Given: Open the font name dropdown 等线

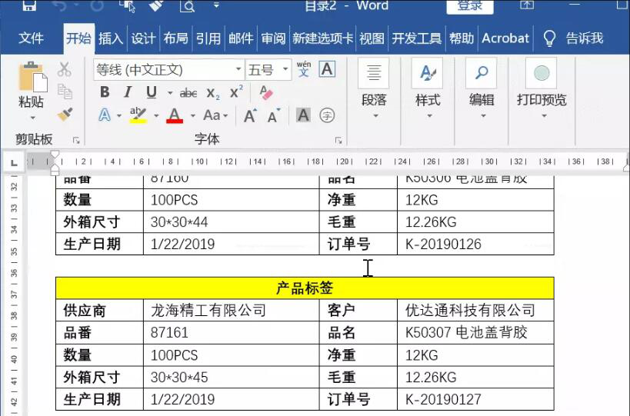Looking at the screenshot, I should tap(238, 69).
